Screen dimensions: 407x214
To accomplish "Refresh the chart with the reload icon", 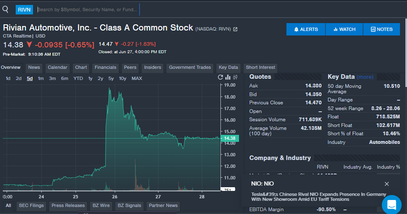I will [x=220, y=77].
